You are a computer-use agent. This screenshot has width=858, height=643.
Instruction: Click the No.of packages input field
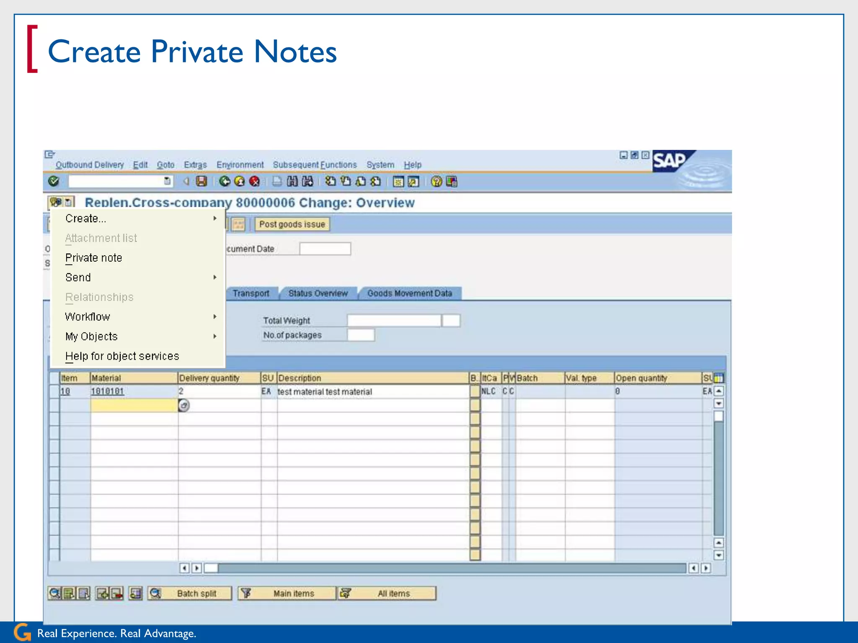click(x=361, y=335)
